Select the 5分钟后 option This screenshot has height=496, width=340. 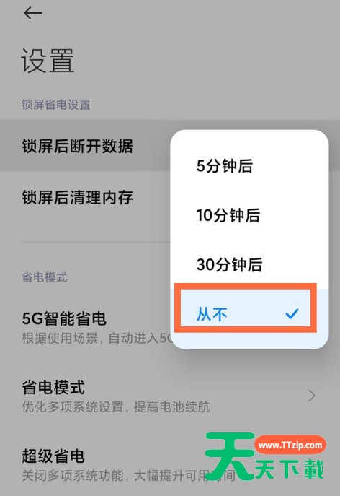pos(249,166)
